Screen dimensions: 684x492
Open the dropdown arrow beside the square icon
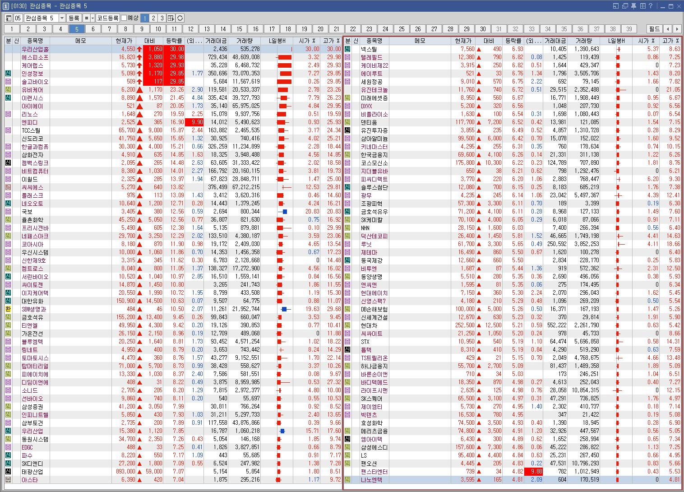click(92, 18)
